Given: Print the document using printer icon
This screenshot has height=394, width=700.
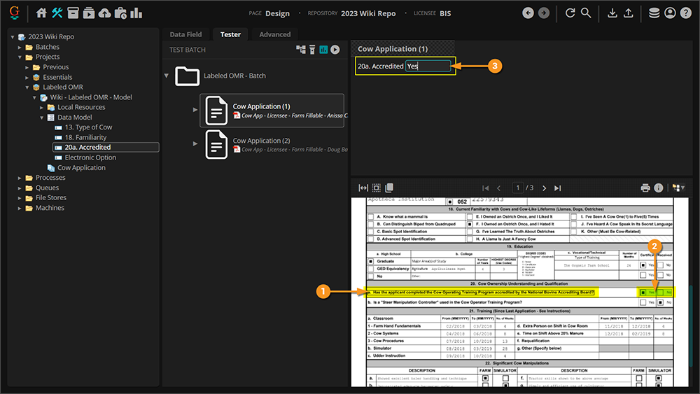Looking at the screenshot, I should [x=645, y=188].
